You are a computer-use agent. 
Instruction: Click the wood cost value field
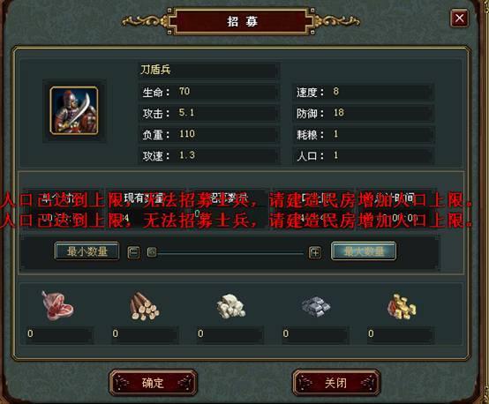(x=145, y=334)
